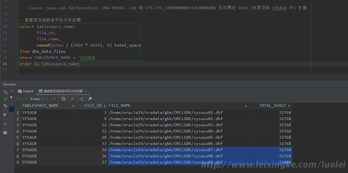Sort by TOTAL_SPACE column header
The width and height of the screenshot is (348, 173).
(x=272, y=106)
